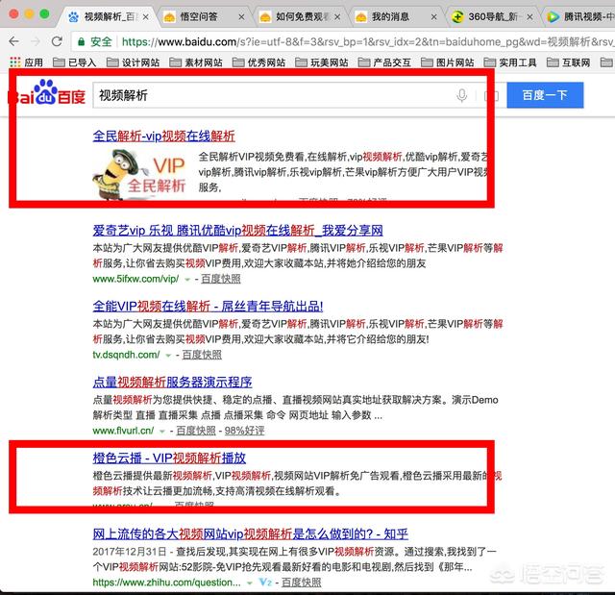Click the Minion VIP 全民解析 thumbnail

coord(138,175)
